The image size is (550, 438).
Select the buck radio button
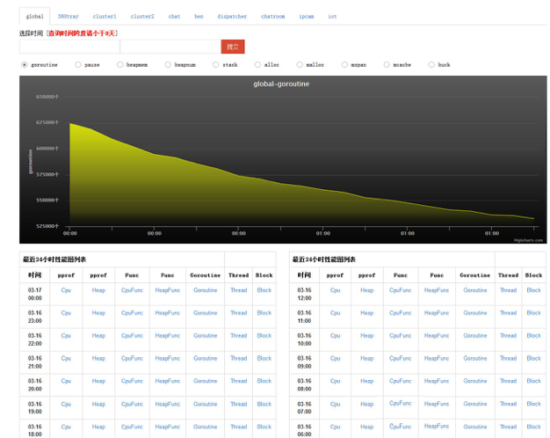pyautogui.click(x=431, y=64)
